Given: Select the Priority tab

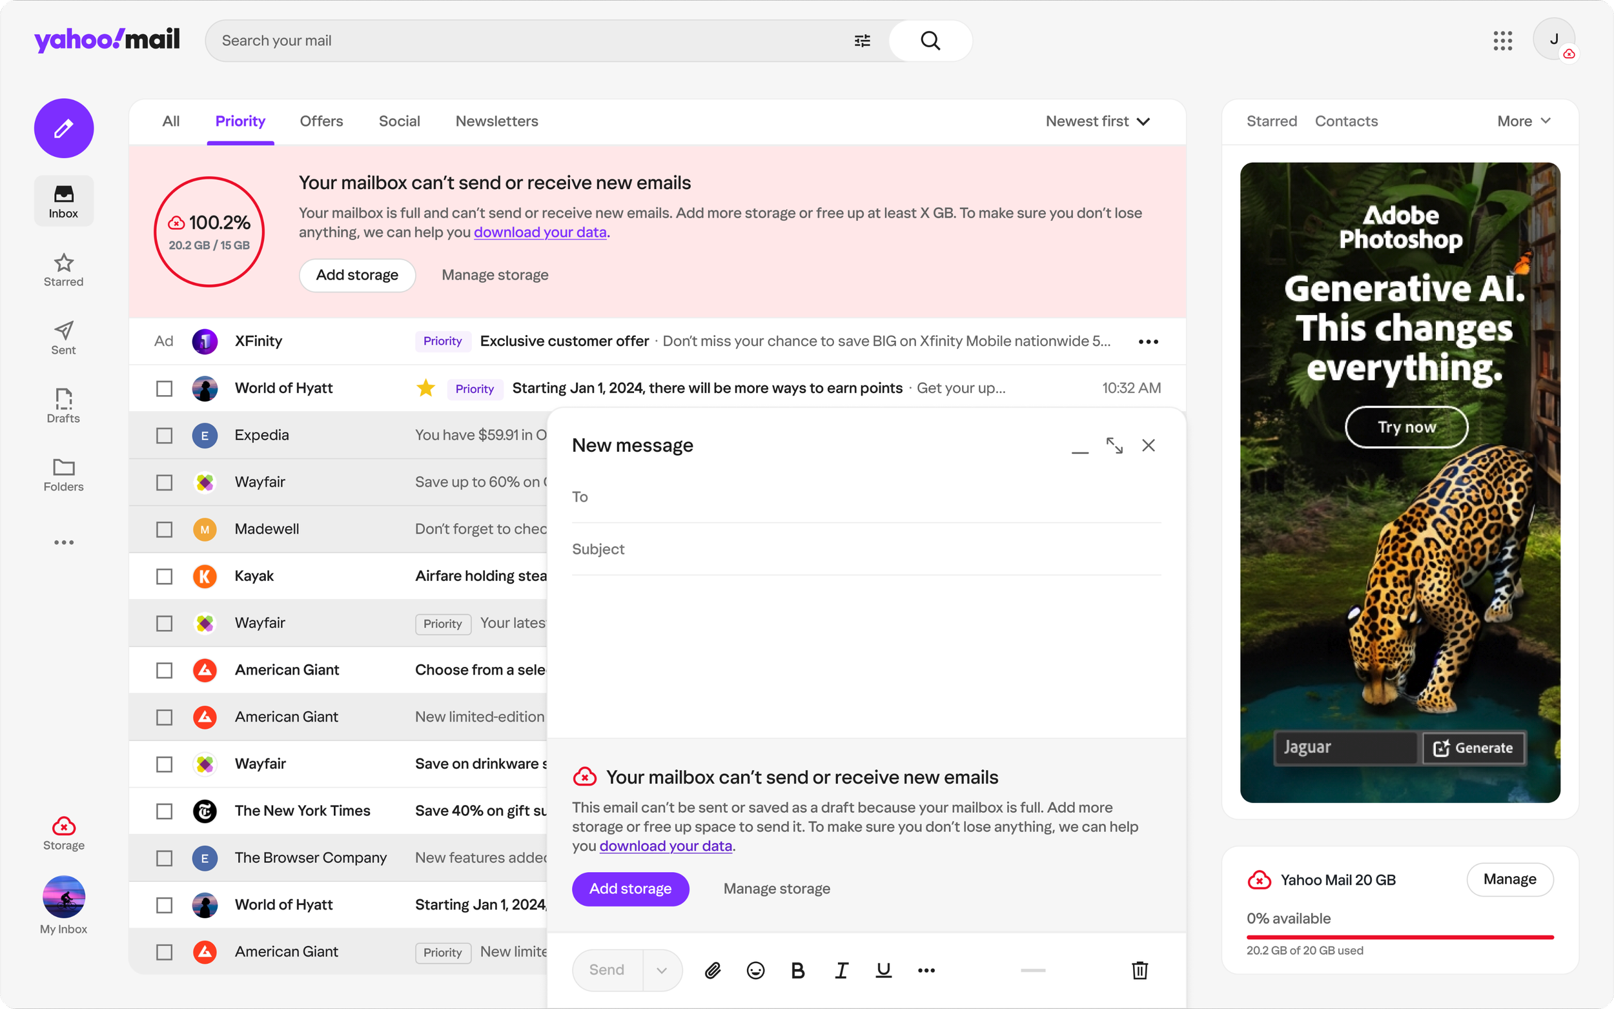Looking at the screenshot, I should tap(240, 121).
